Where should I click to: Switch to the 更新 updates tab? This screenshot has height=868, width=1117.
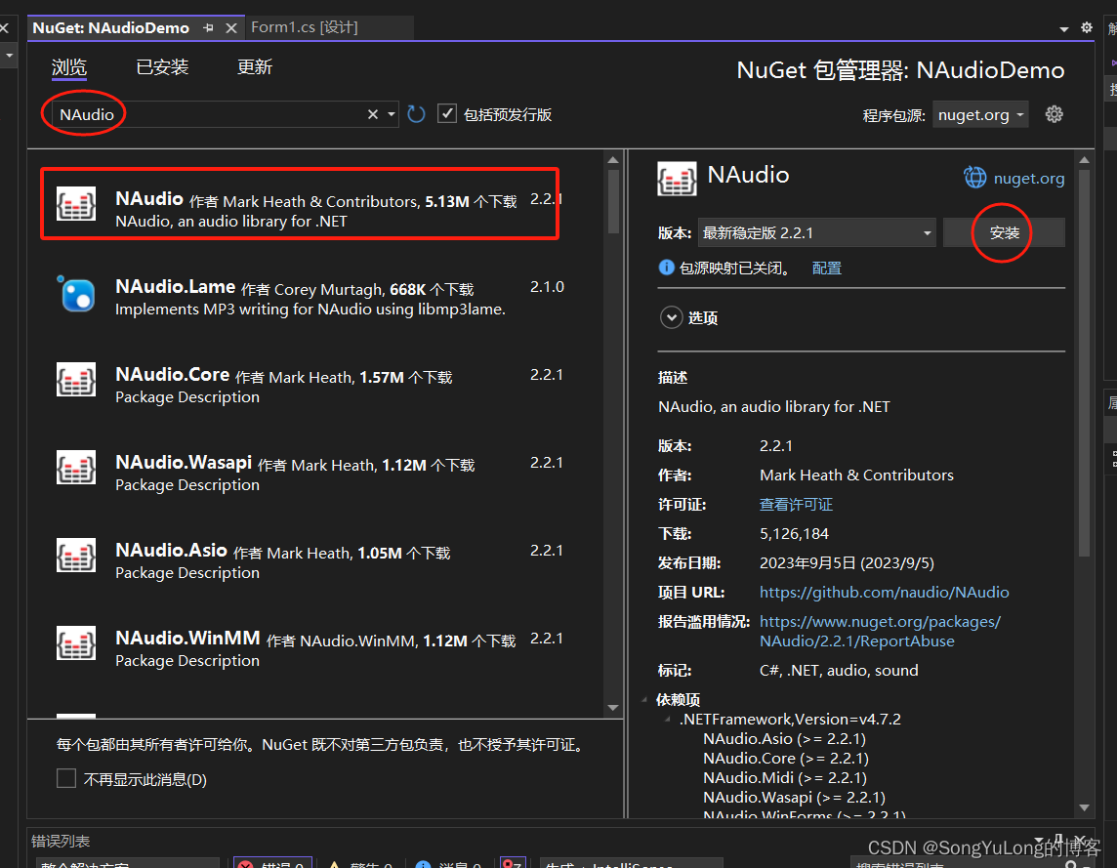(254, 67)
